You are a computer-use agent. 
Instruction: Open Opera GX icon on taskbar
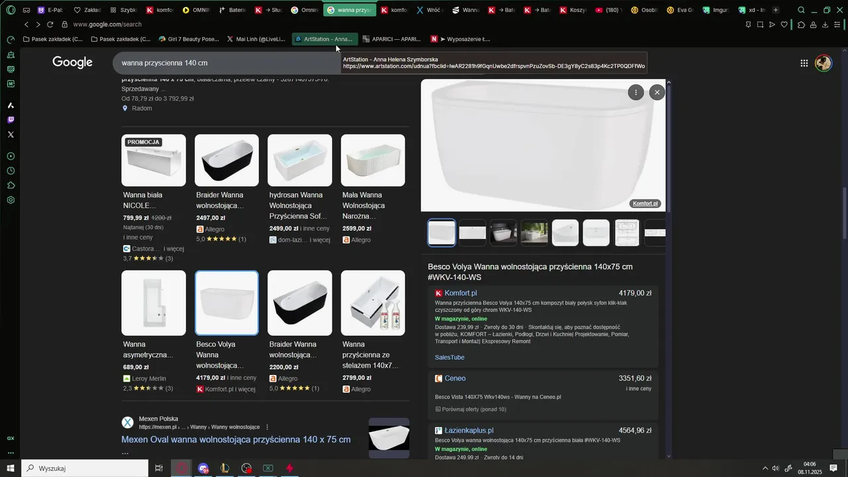click(182, 468)
